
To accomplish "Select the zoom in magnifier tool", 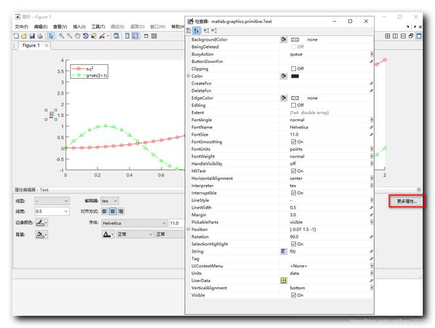I will (x=61, y=36).
